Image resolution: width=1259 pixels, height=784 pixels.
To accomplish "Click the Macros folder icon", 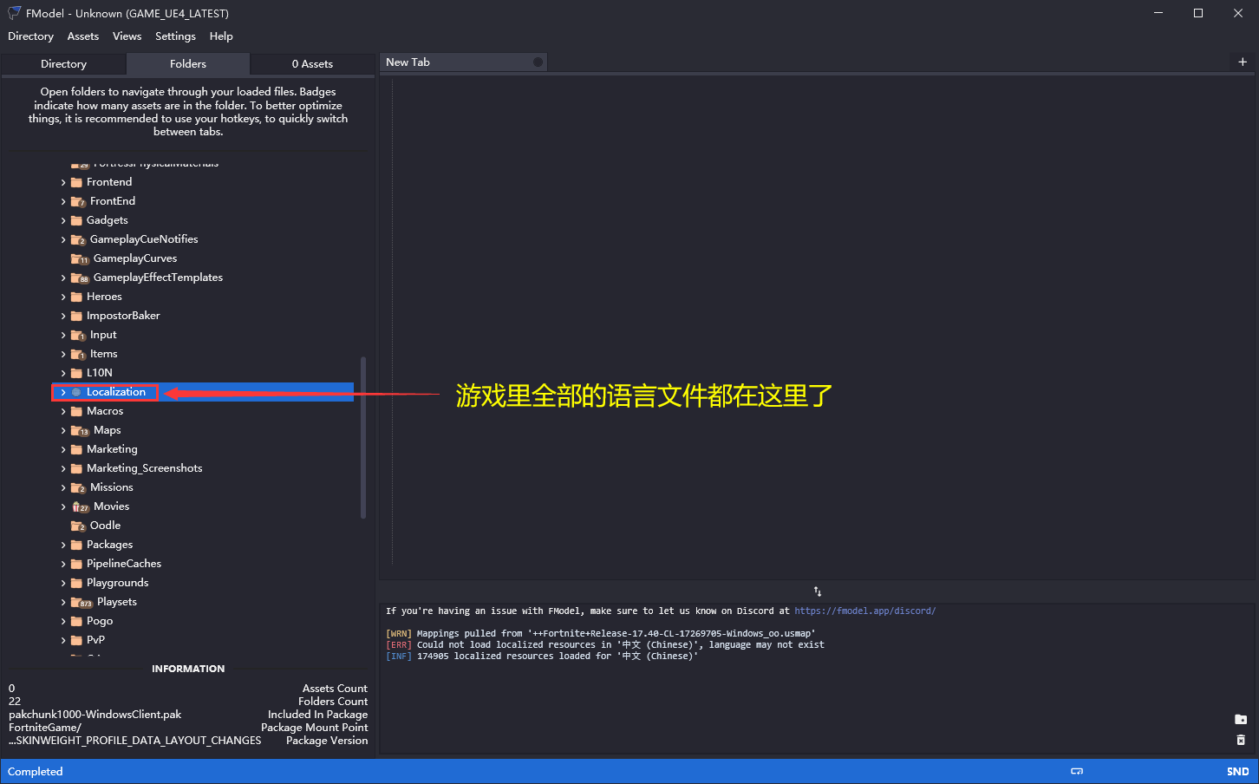I will (x=76, y=411).
